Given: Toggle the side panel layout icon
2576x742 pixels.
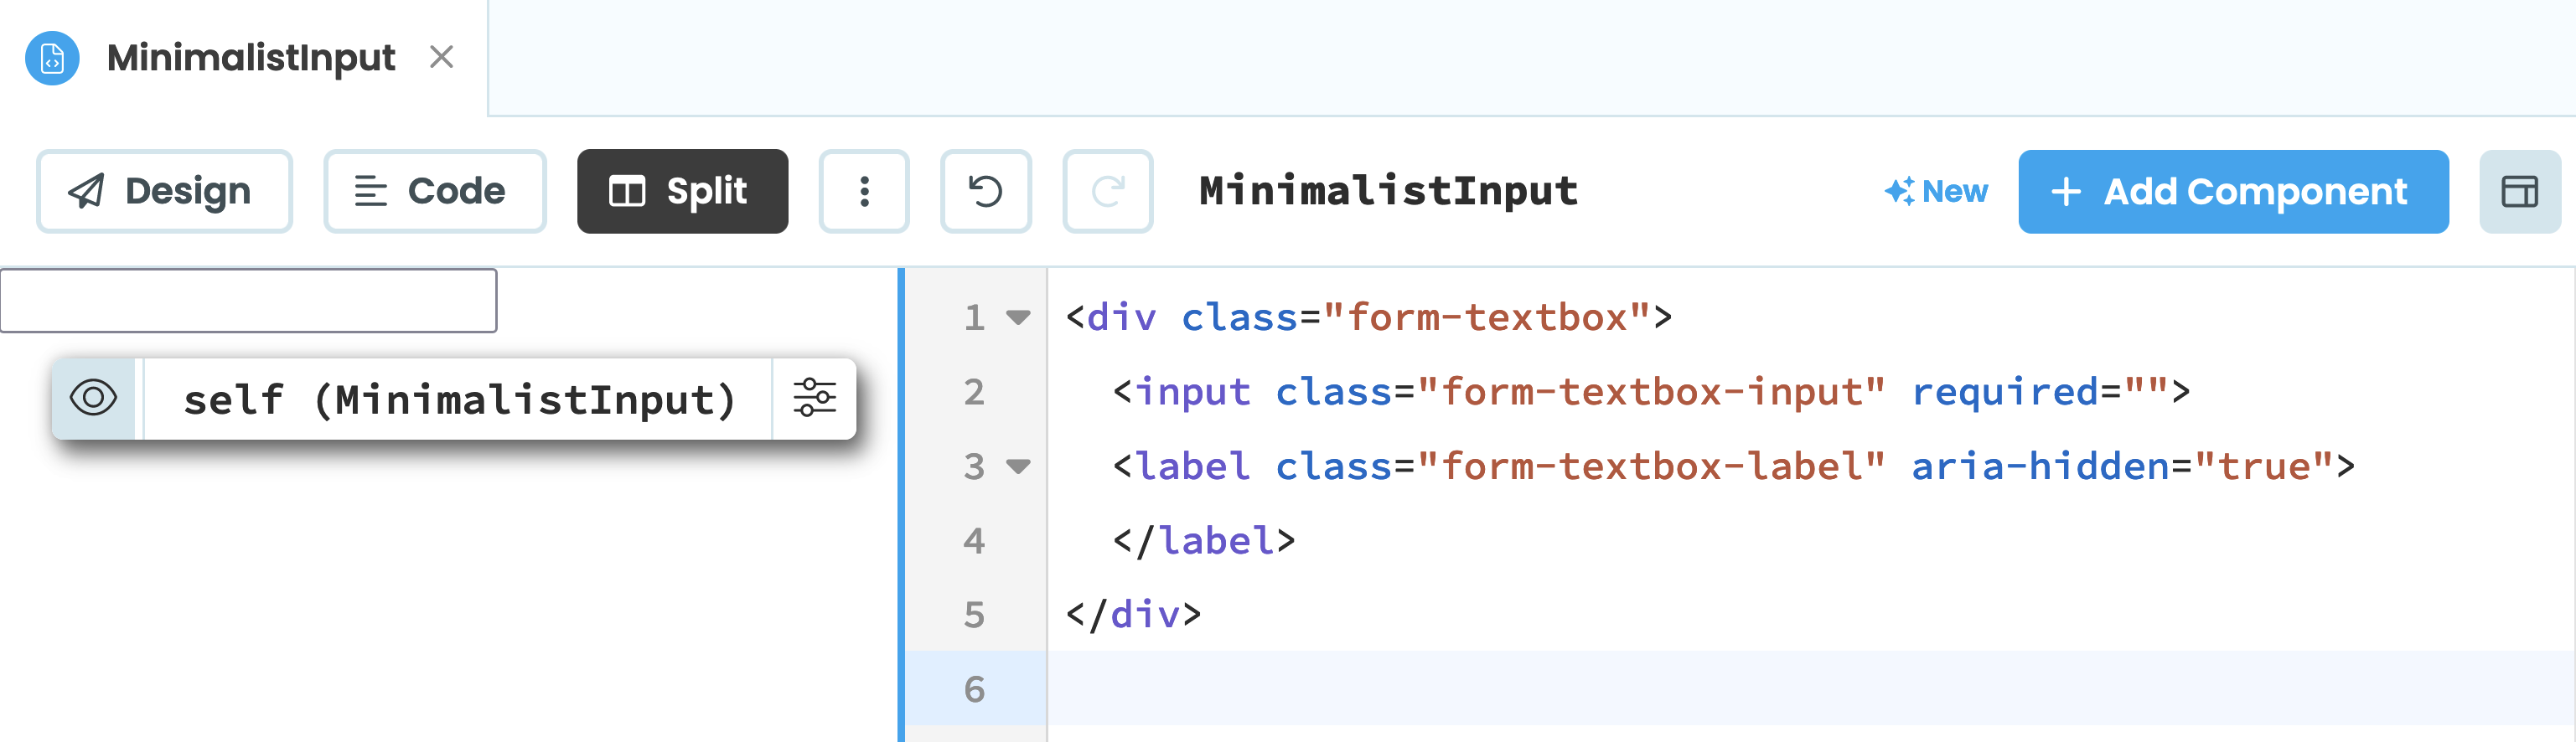Looking at the screenshot, I should pos(2519,191).
